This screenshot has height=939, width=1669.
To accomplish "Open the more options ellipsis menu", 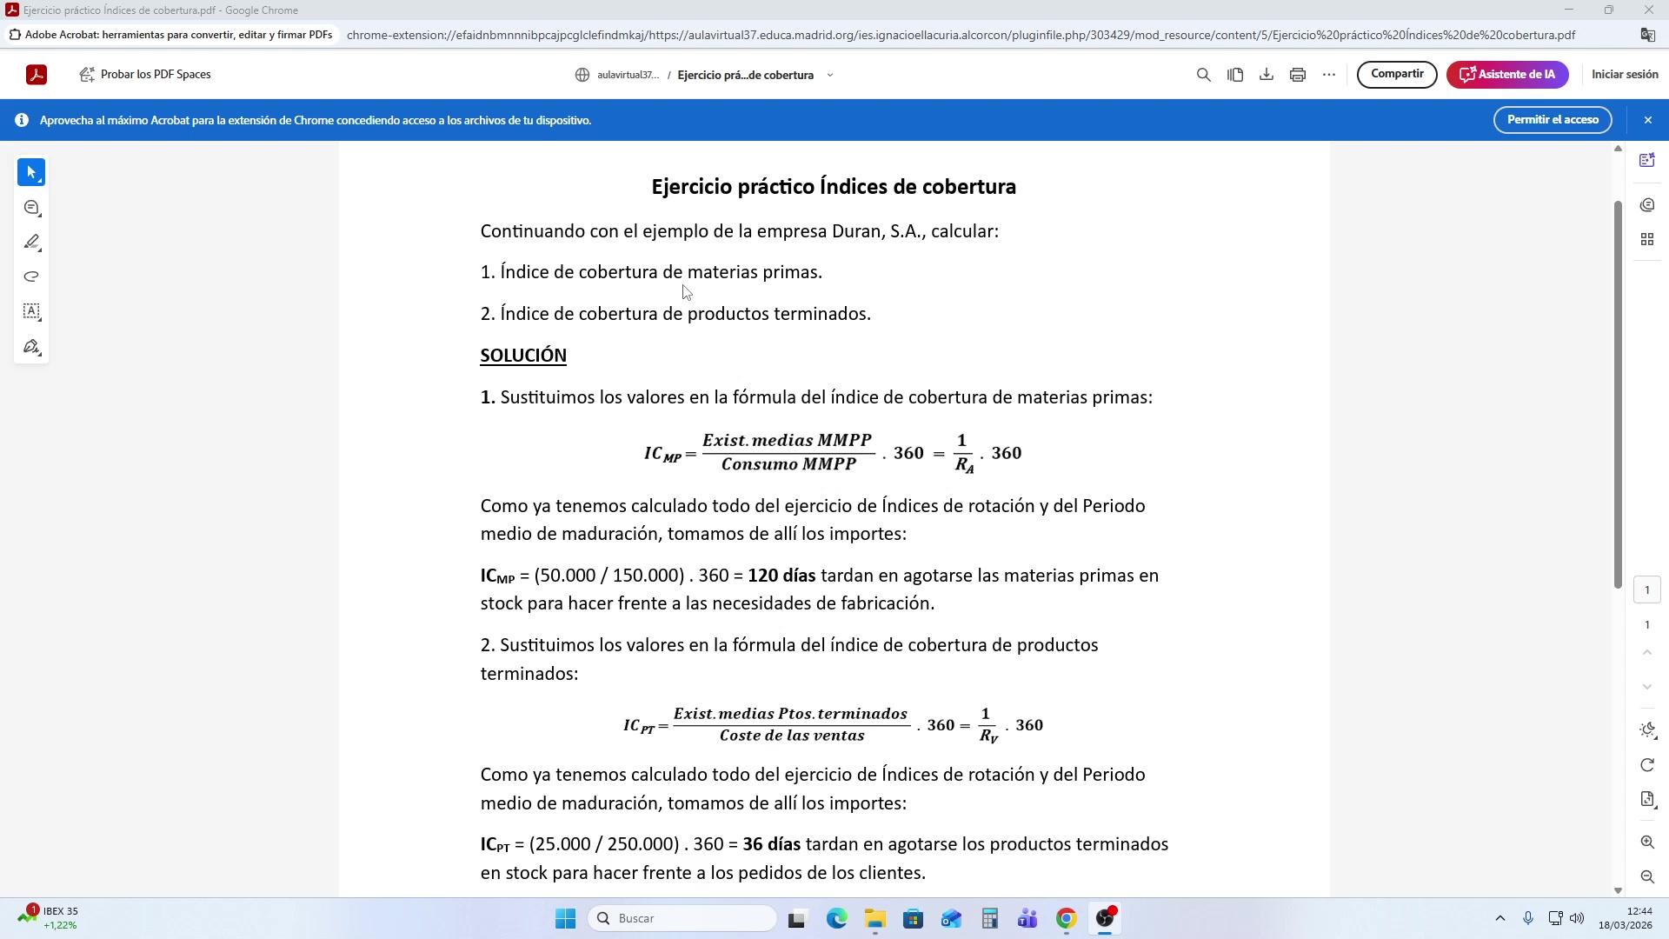I will [1328, 75].
